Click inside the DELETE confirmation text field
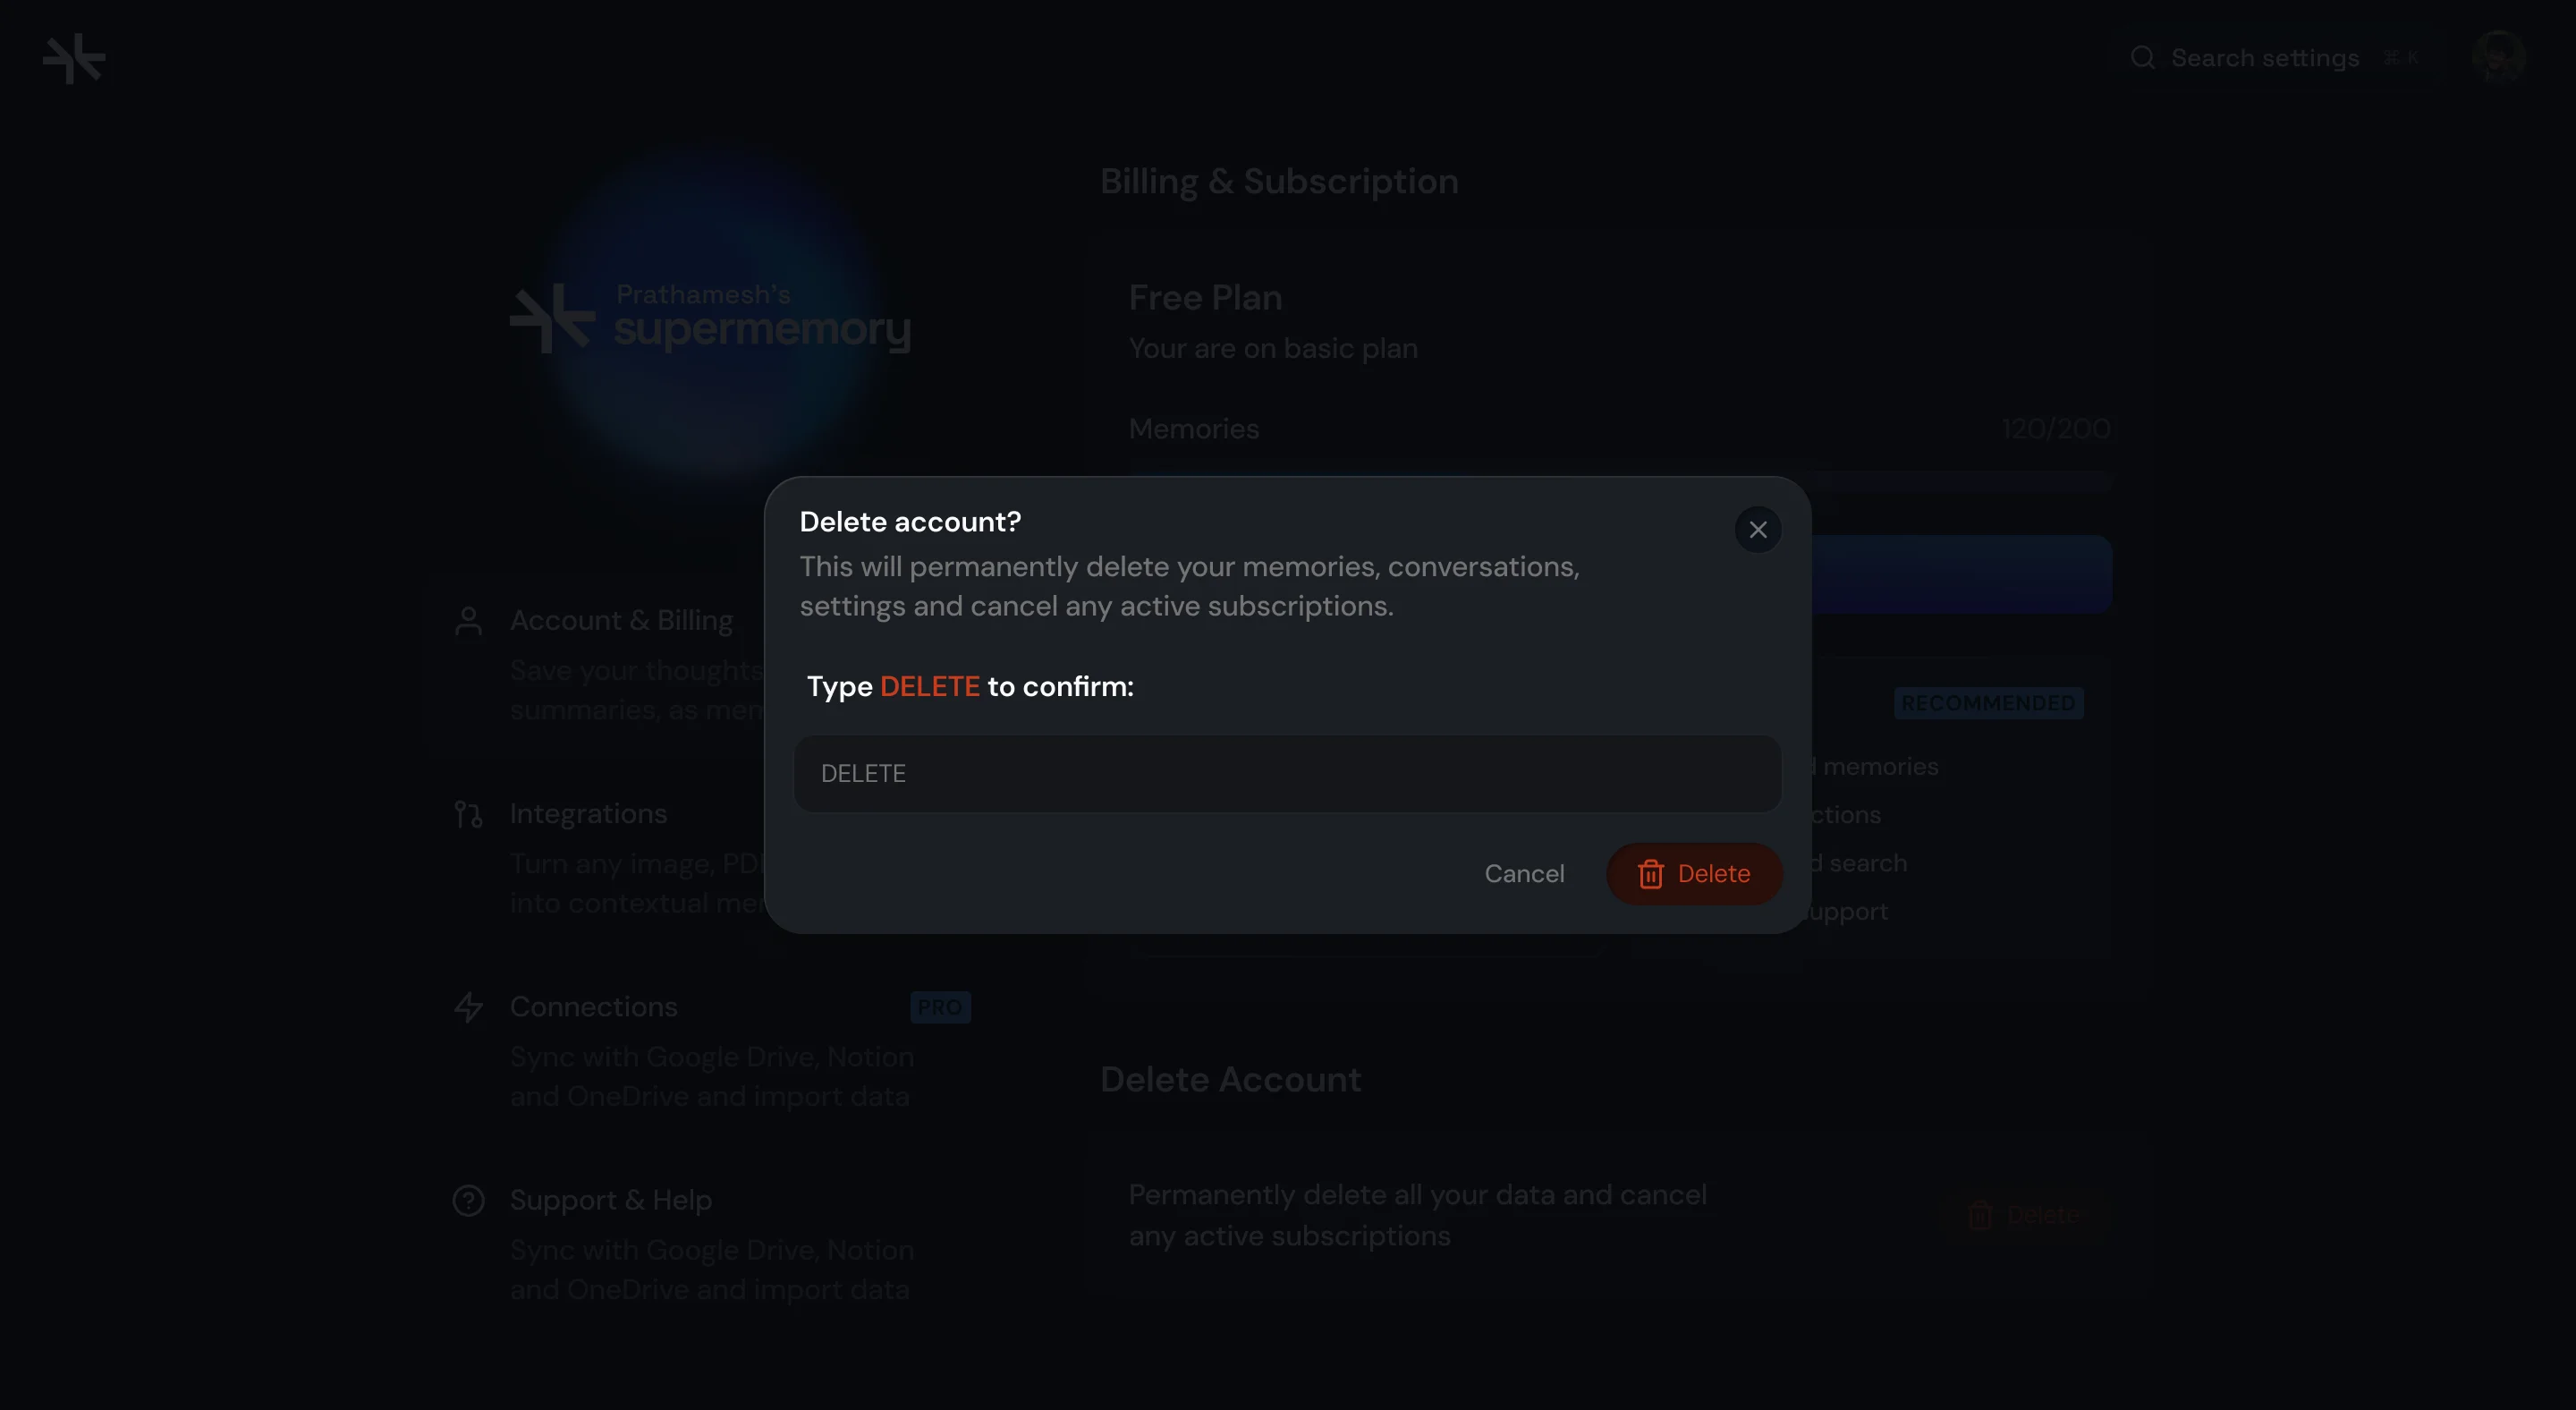This screenshot has width=2576, height=1410. pyautogui.click(x=1286, y=773)
